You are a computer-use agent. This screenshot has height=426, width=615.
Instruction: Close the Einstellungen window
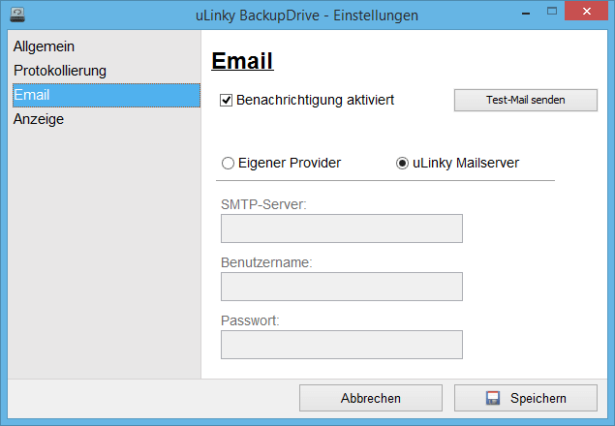tap(586, 11)
